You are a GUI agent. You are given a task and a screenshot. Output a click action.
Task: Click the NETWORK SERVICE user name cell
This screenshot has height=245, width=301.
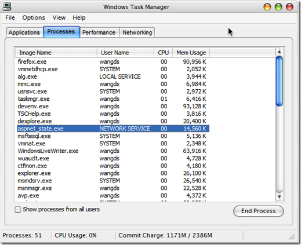tap(125, 129)
